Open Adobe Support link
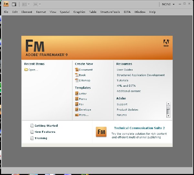 point(122,104)
